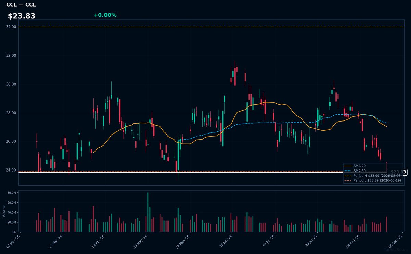Click the 0K volume axis label
This screenshot has height=254, width=411.
[14, 232]
